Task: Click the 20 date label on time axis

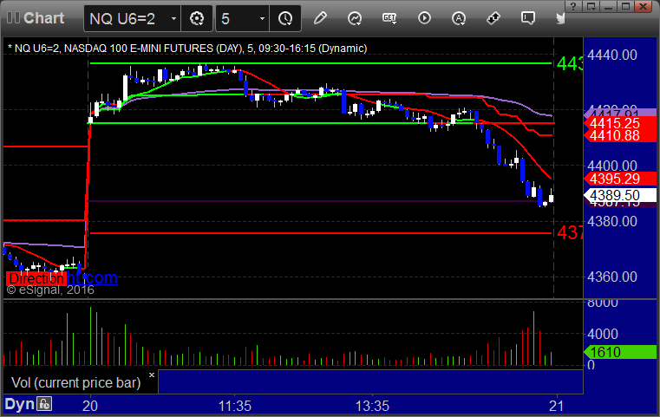Action: 90,406
